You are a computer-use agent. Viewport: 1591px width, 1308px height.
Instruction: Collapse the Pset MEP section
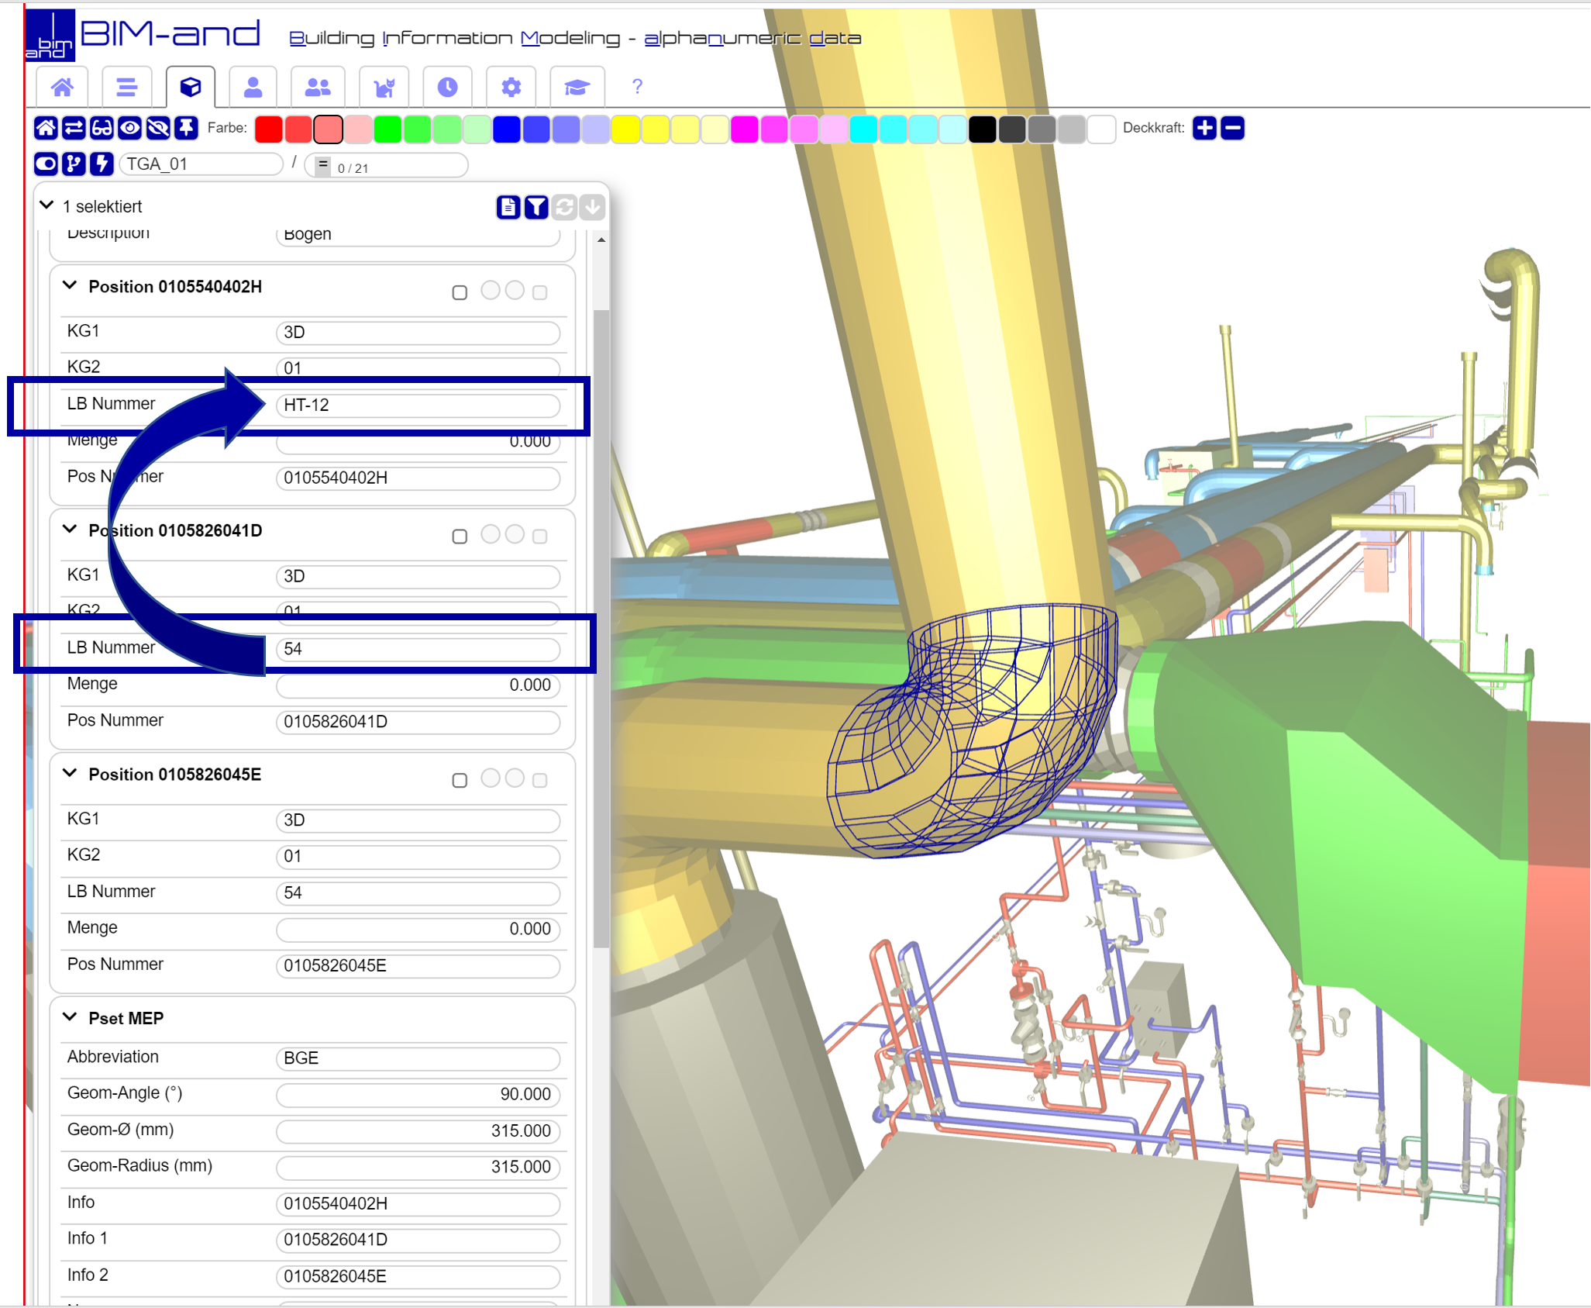tap(70, 1017)
